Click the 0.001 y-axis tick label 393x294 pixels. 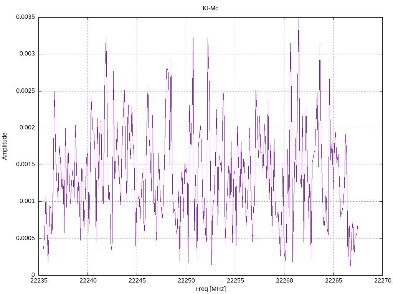point(27,201)
